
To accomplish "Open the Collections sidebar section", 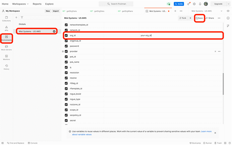I will 6,18.
